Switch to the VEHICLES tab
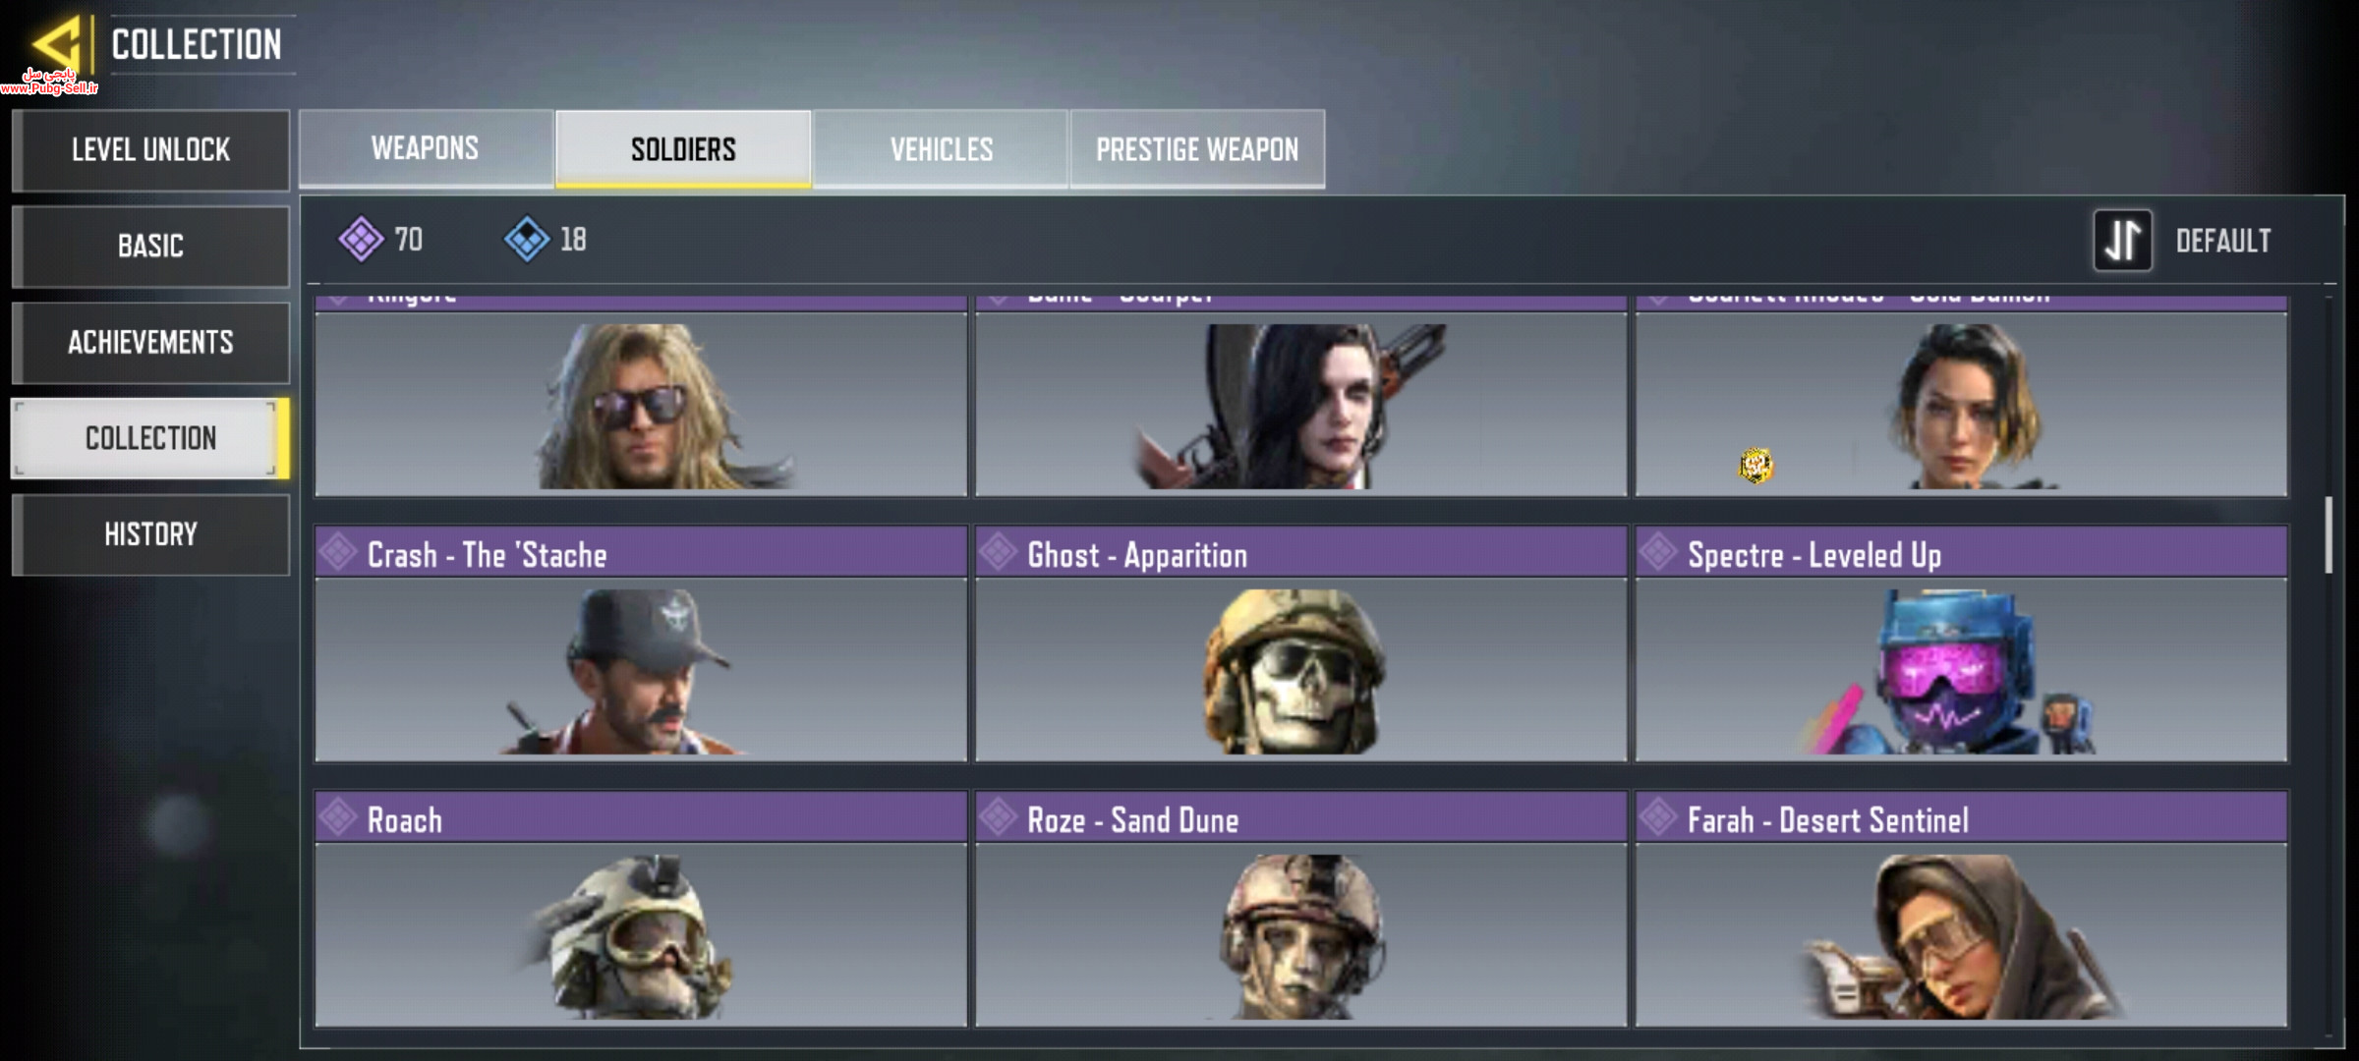The width and height of the screenshot is (2359, 1061). click(941, 148)
